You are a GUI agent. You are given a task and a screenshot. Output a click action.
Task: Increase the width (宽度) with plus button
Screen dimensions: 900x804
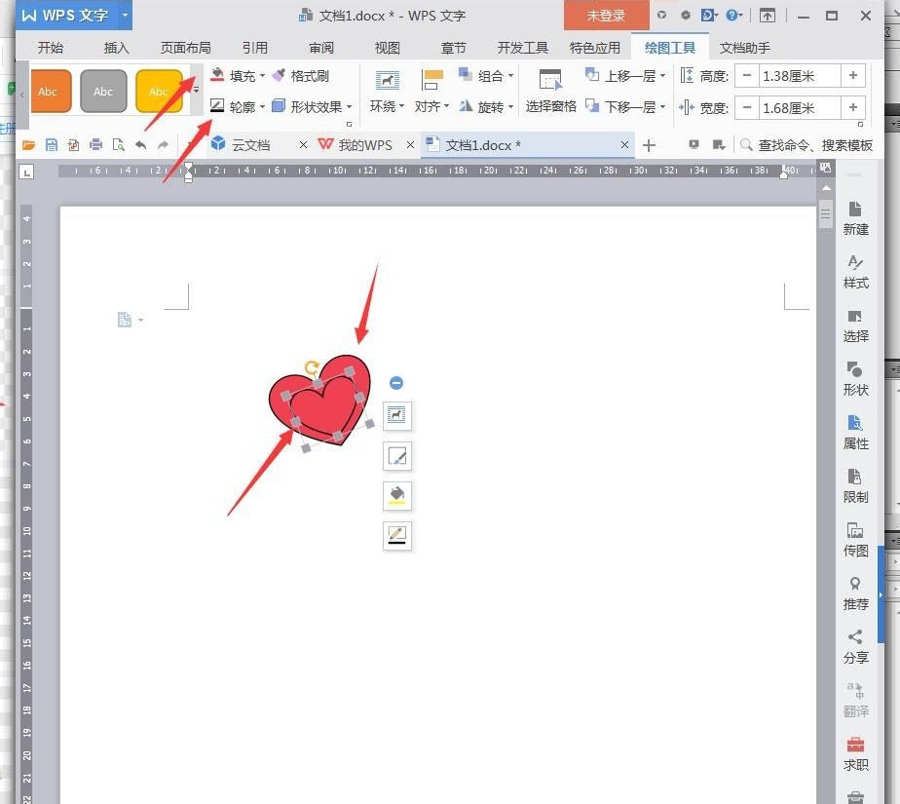click(x=853, y=107)
